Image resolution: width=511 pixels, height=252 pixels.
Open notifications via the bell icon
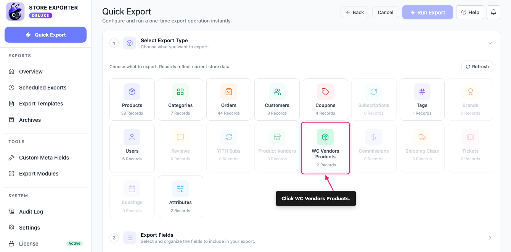tap(493, 12)
